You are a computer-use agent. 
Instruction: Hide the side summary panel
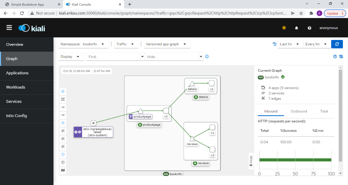[x=251, y=161]
